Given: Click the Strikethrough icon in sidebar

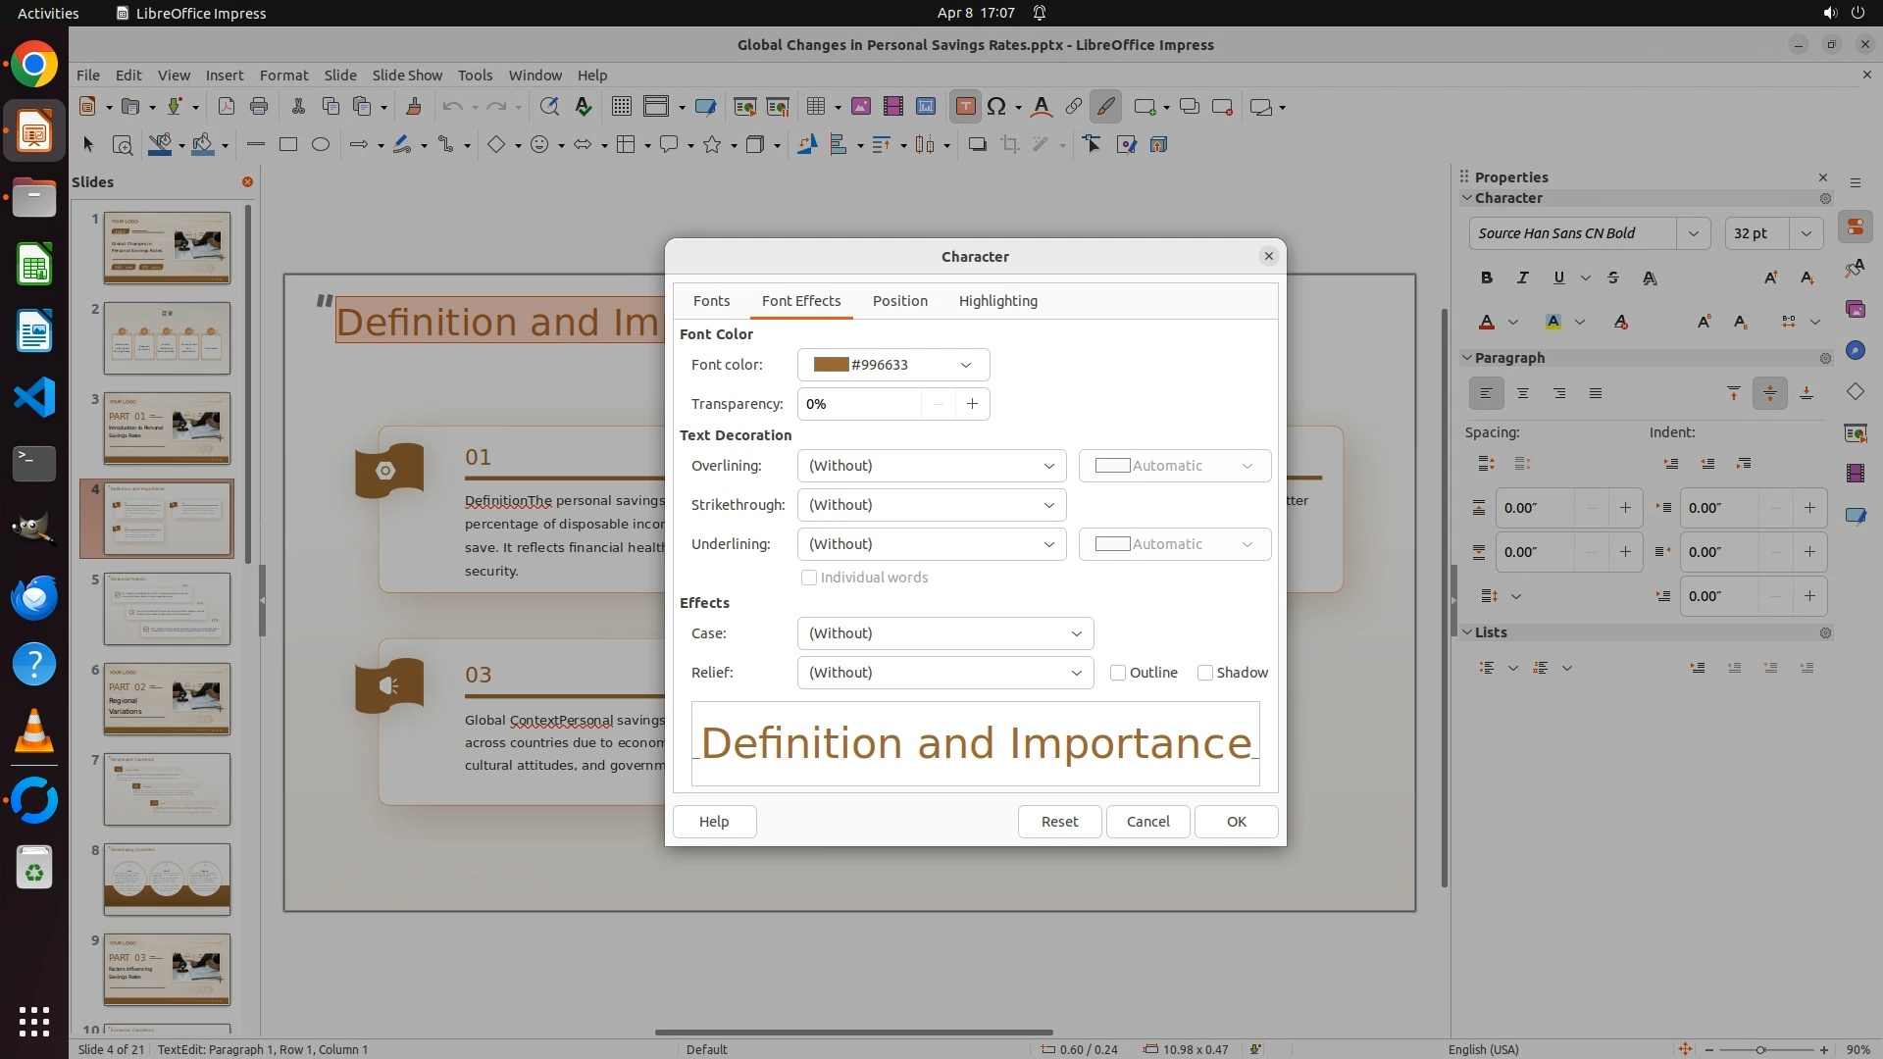Looking at the screenshot, I should click(1613, 278).
